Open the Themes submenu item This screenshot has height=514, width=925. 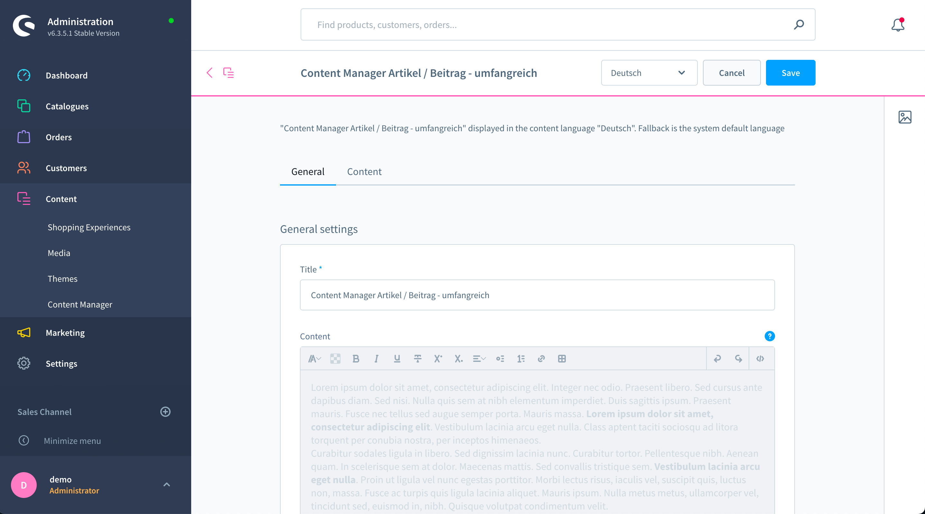[62, 279]
